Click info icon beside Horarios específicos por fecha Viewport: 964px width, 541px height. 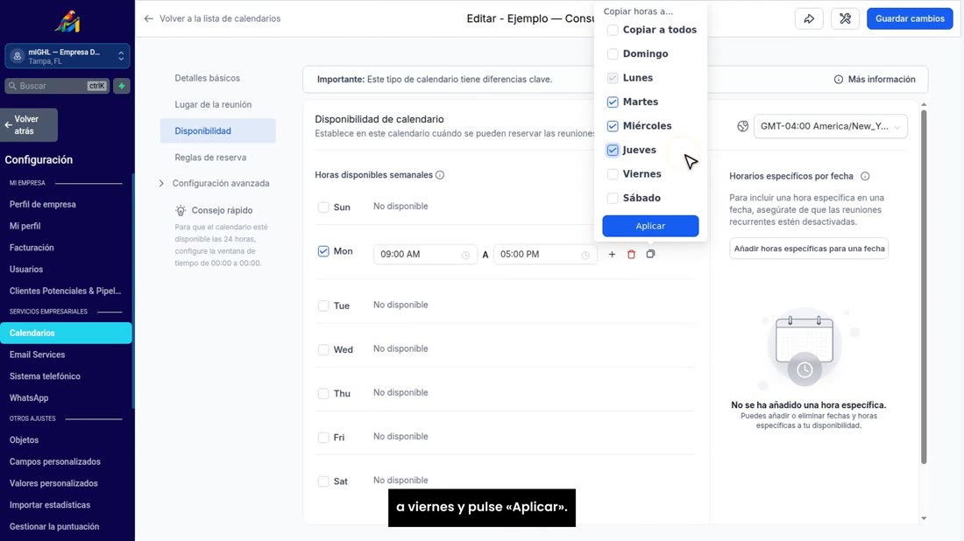865,176
